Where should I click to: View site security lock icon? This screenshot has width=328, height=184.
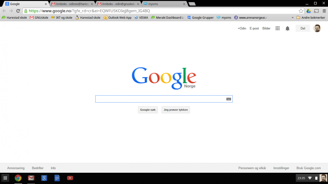[26, 11]
